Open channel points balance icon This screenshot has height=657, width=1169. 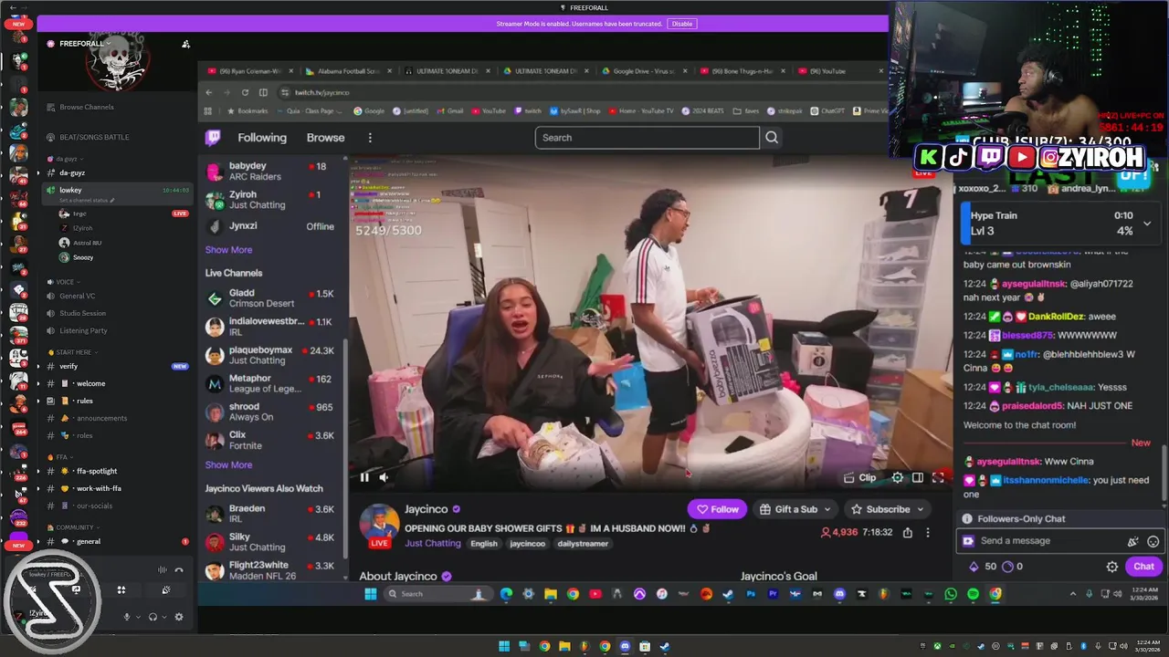tap(1007, 567)
